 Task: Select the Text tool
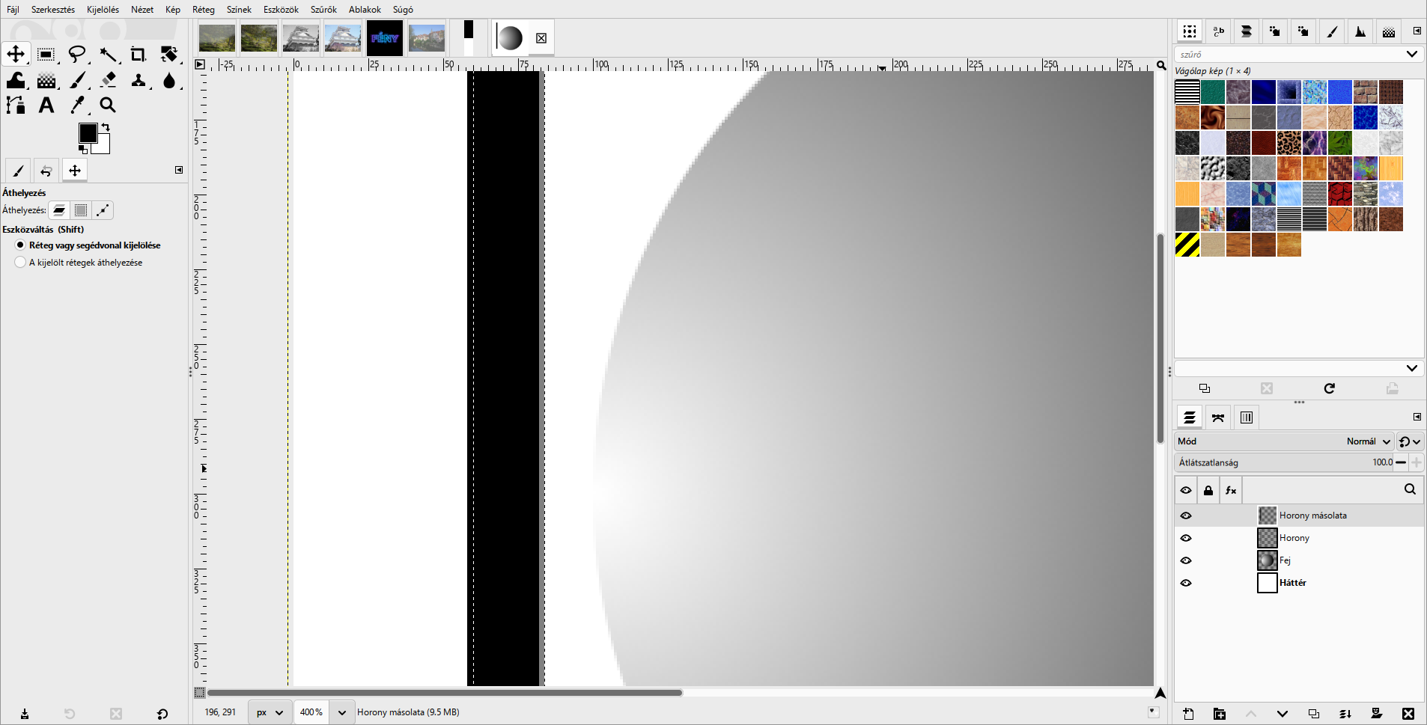[x=46, y=105]
